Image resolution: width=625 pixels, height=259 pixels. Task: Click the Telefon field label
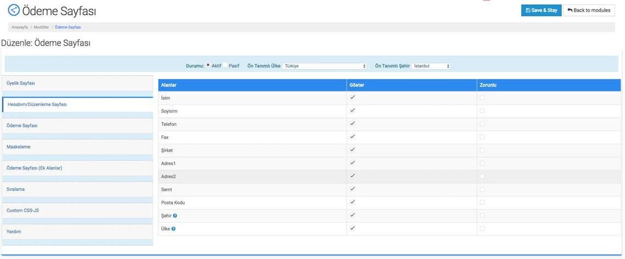[x=169, y=125]
